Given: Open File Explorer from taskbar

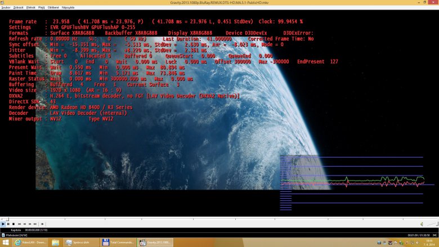Looking at the screenshot, I should pos(55,242).
